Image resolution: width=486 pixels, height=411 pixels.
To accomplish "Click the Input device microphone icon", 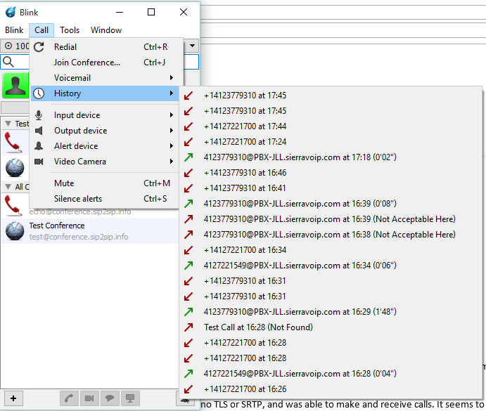I will [x=39, y=115].
